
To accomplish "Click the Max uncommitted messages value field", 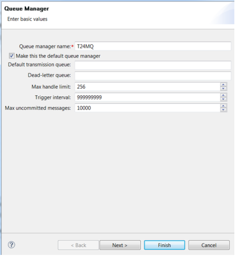I will click(148, 108).
